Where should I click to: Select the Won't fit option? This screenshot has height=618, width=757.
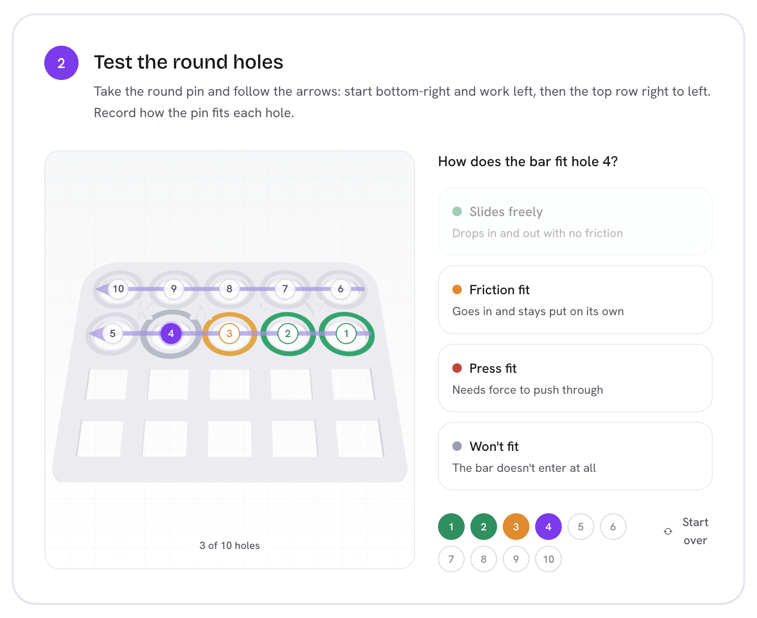point(575,456)
